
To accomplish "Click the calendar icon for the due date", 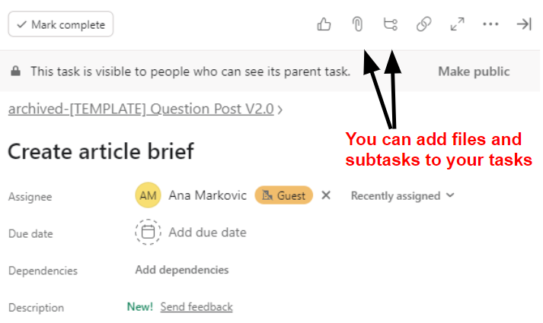I will 148,232.
